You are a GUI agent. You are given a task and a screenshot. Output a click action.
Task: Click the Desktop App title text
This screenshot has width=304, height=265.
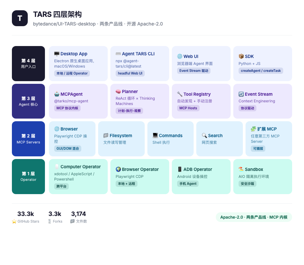(x=74, y=54)
